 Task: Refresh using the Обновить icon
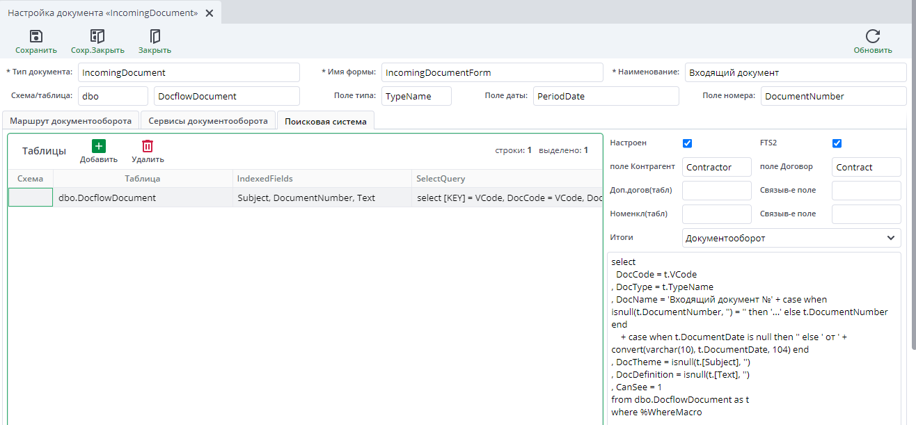click(x=872, y=37)
